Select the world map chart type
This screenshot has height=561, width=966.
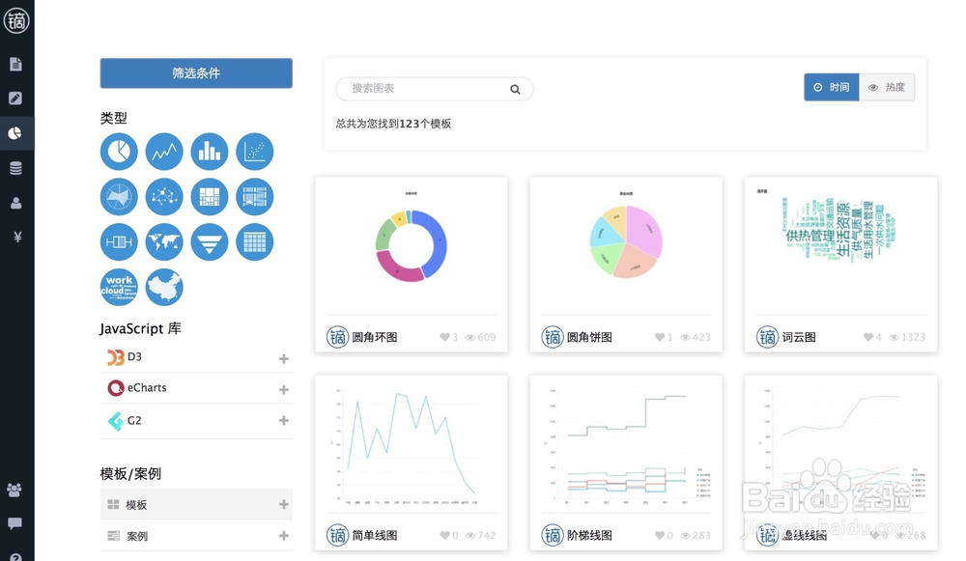[x=163, y=241]
